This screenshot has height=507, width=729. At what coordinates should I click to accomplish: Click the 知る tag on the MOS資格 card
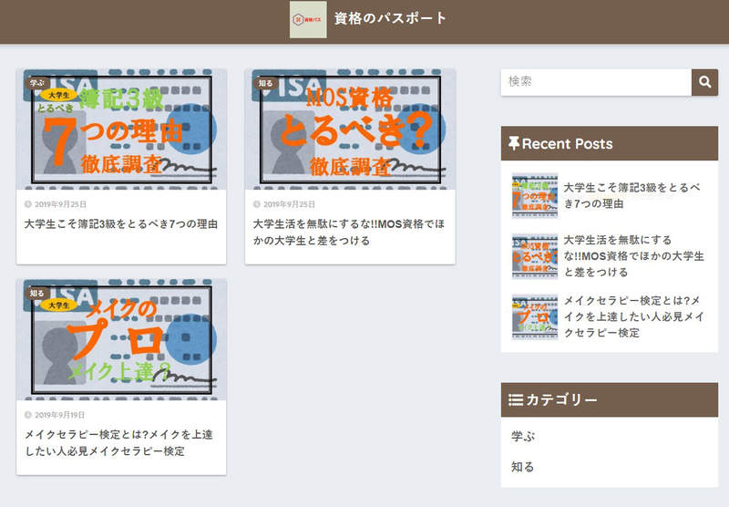pos(265,83)
